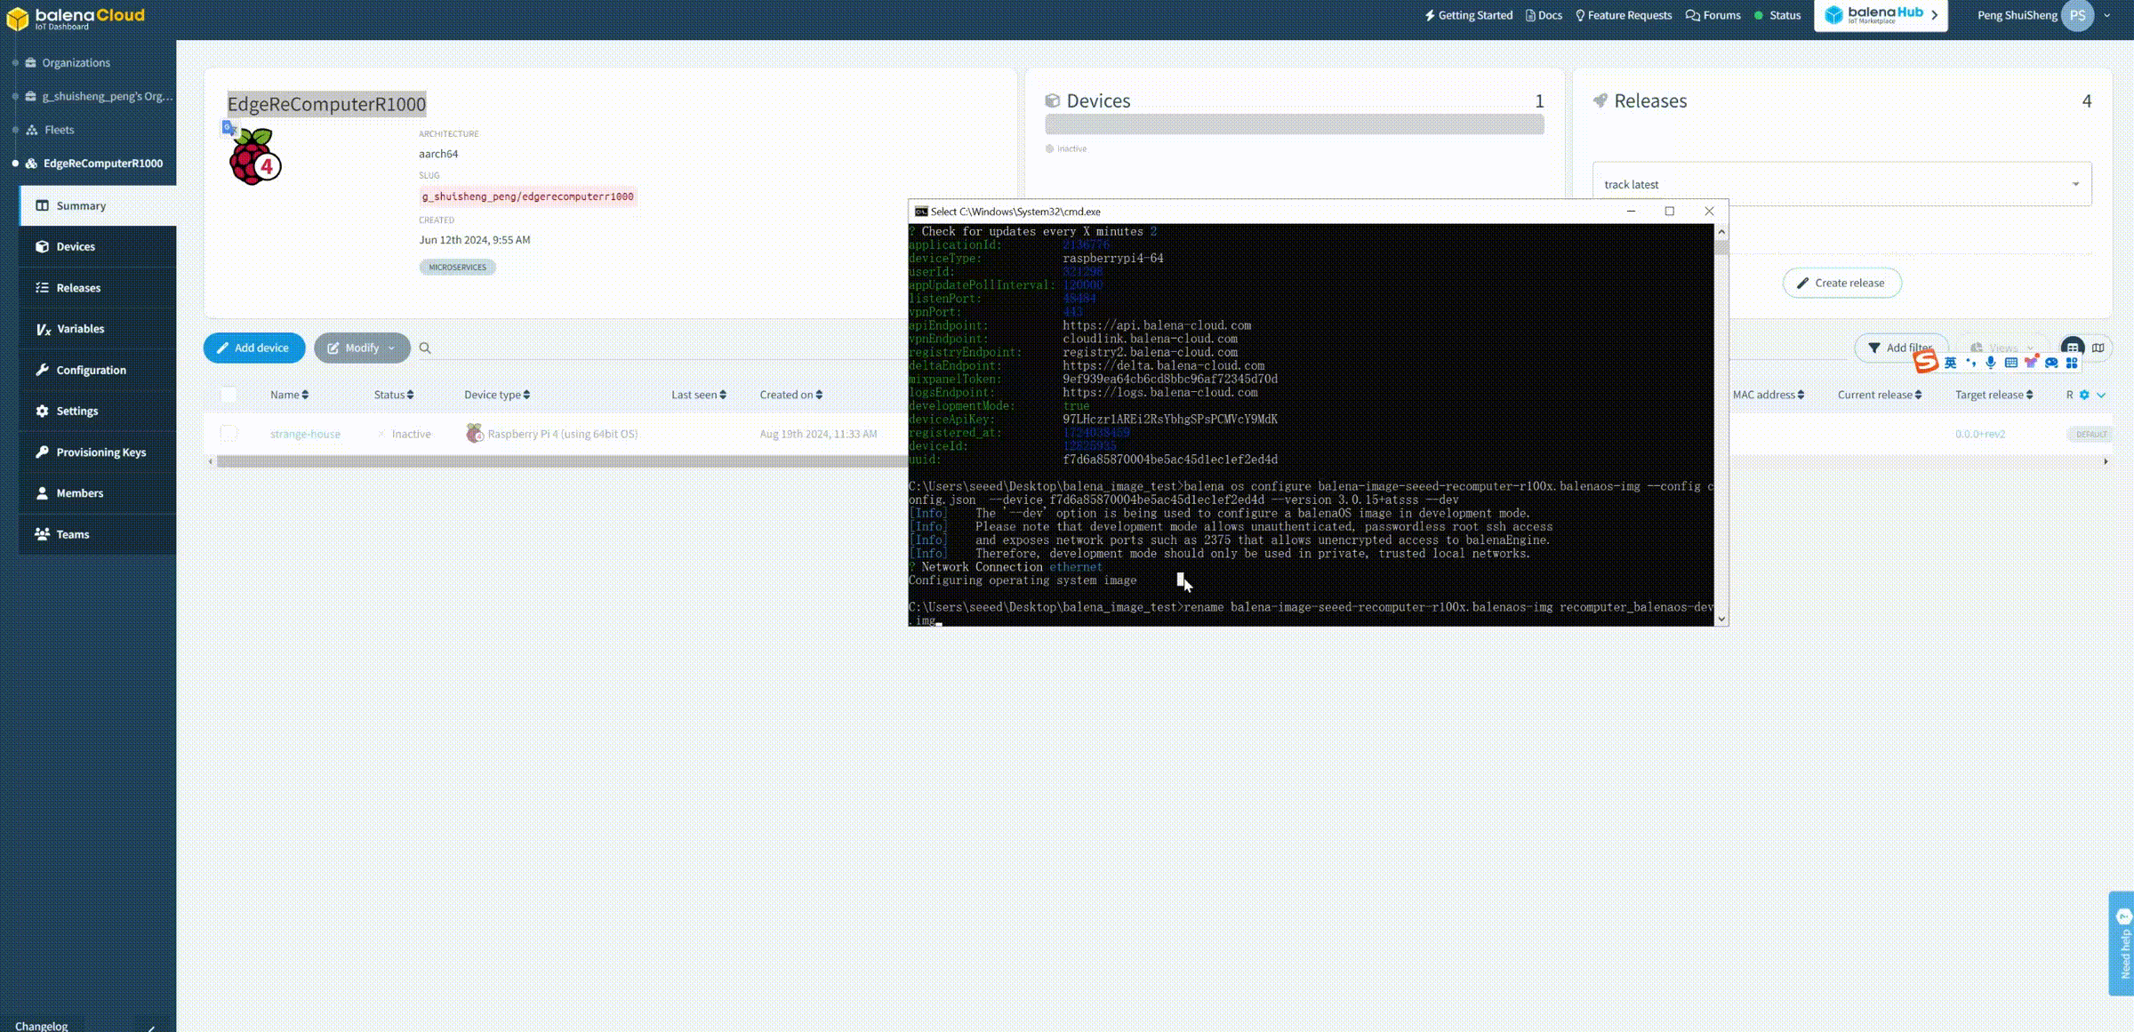Viewport: 2134px width, 1032px height.
Task: Click the search magnifier icon beside Modify
Action: tap(425, 348)
